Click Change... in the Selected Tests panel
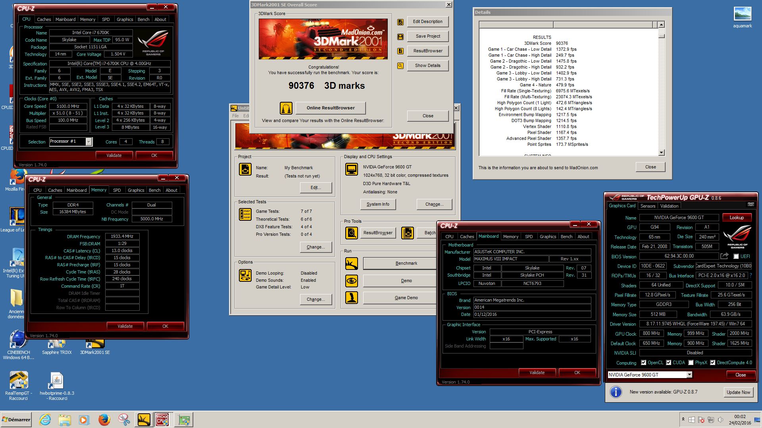 316,247
